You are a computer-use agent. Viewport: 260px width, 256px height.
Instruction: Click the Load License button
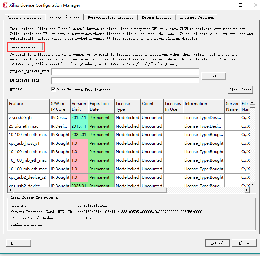(26, 47)
